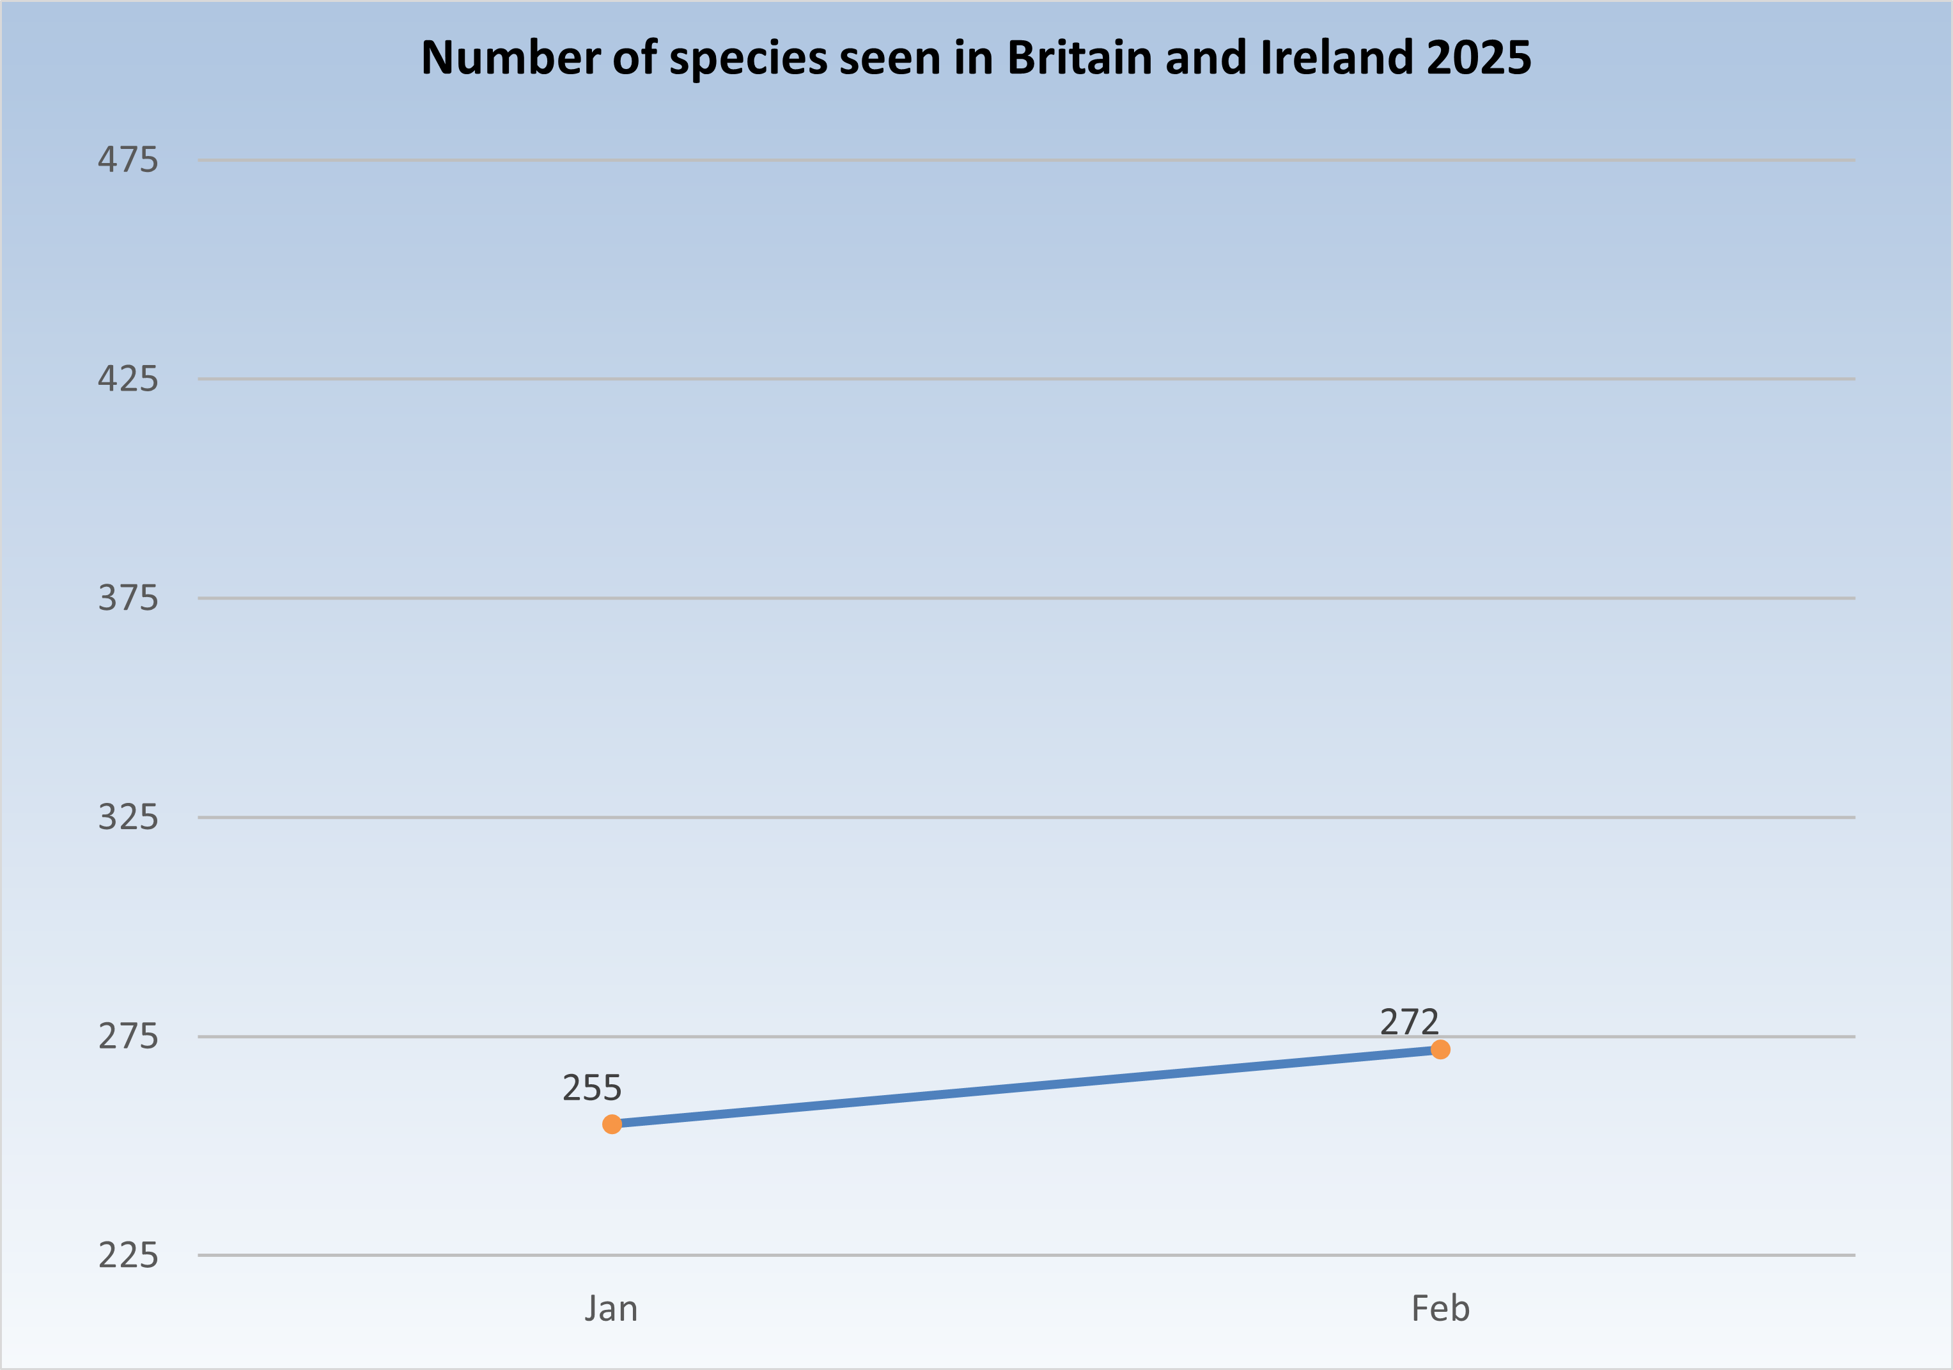The width and height of the screenshot is (1953, 1370).
Task: Select the 475 y-axis label
Action: [x=128, y=160]
